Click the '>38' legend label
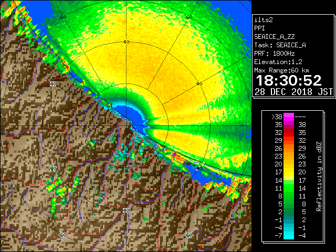 [x=277, y=117]
